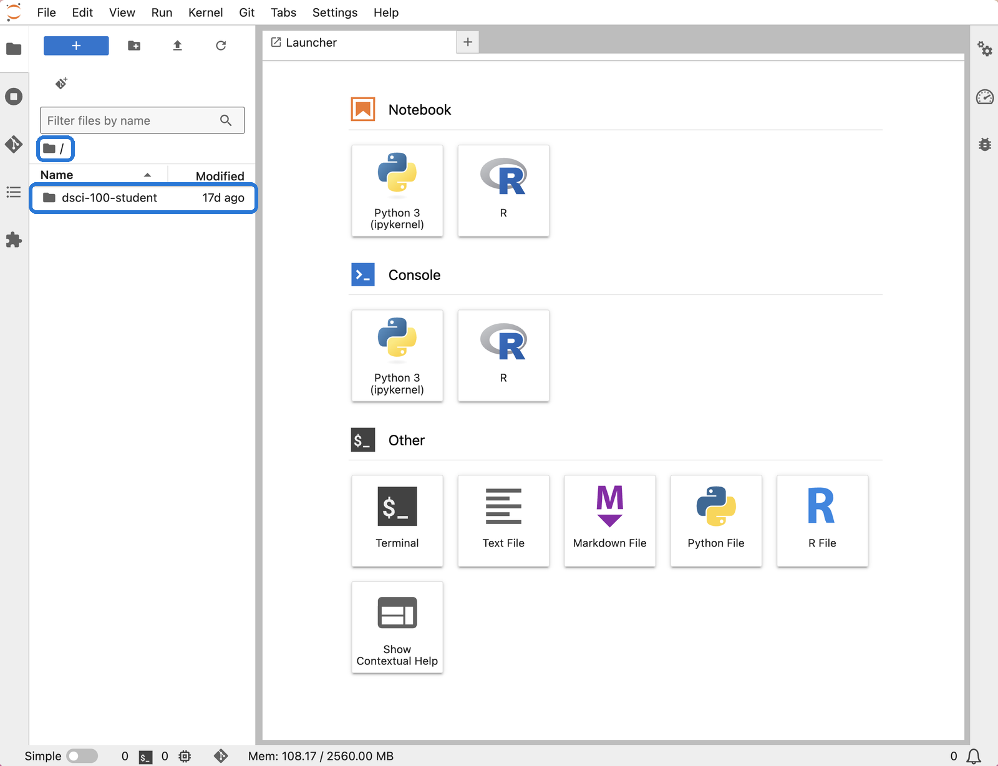Launch a Python 3 Notebook
The height and width of the screenshot is (766, 998).
pos(397,191)
